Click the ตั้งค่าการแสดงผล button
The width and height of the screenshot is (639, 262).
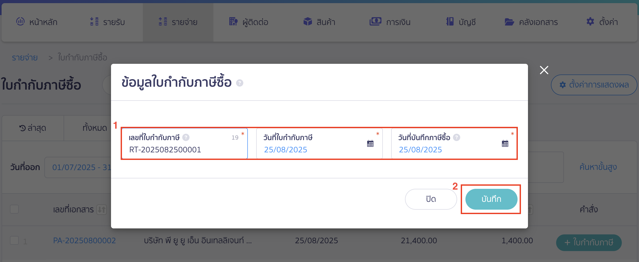click(594, 85)
